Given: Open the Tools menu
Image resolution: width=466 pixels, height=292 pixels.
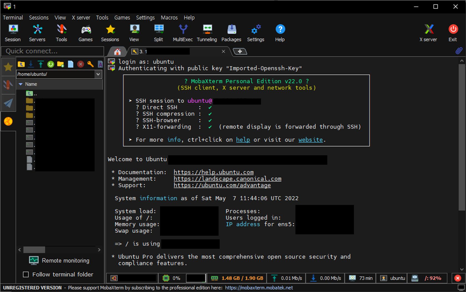Looking at the screenshot, I should pyautogui.click(x=102, y=17).
